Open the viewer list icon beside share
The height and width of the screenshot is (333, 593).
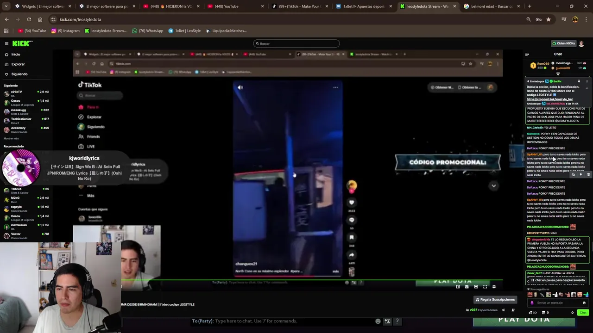pos(513,310)
